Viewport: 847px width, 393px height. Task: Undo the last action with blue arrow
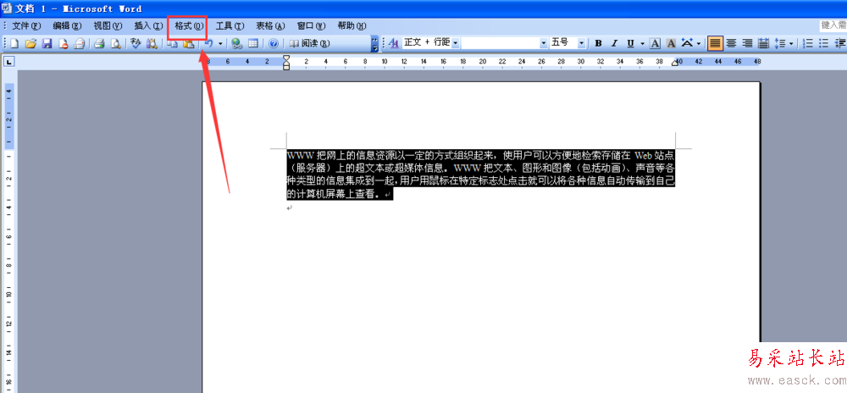pos(209,44)
